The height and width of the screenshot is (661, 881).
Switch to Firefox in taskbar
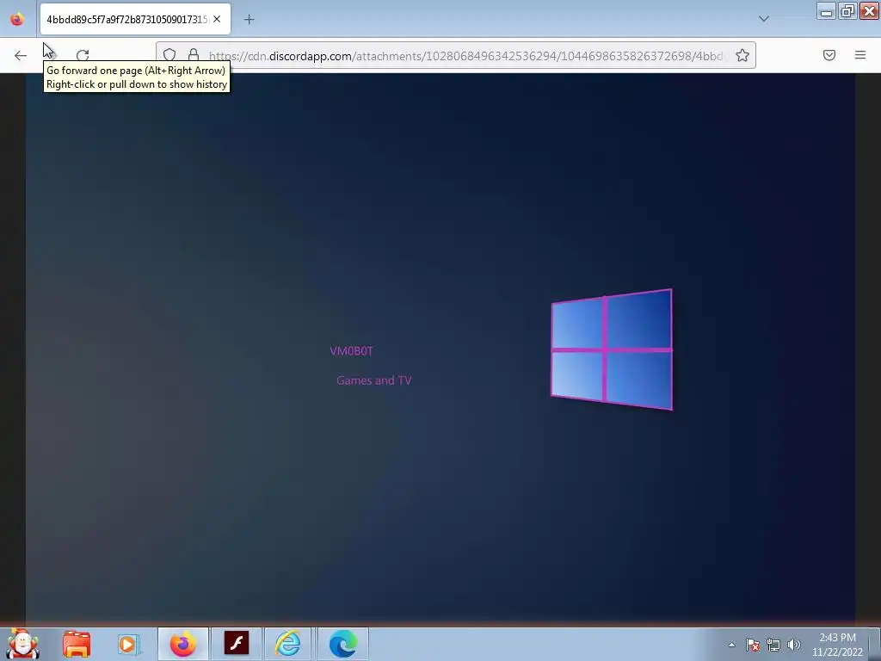[x=183, y=644]
